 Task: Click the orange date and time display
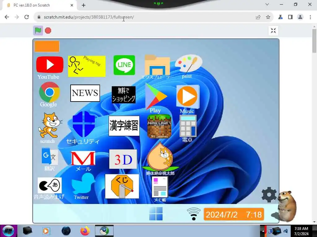(x=234, y=214)
